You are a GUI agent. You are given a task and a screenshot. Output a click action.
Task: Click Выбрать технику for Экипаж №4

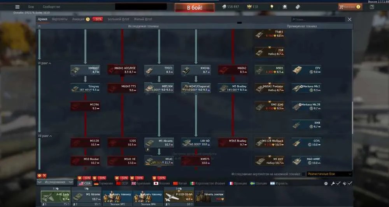(x=148, y=196)
